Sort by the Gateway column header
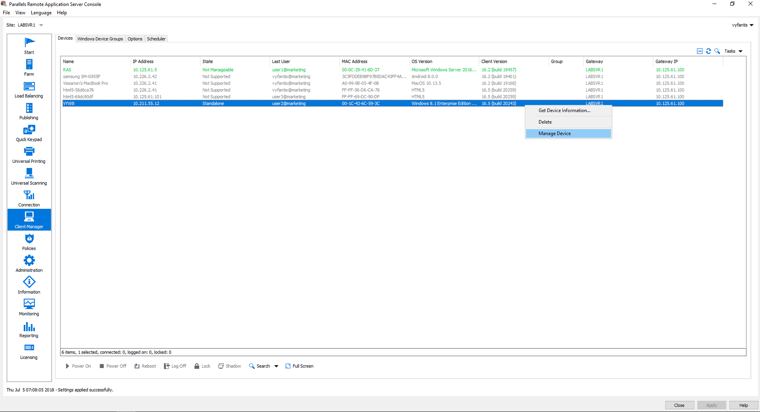This screenshot has height=412, width=760. click(618, 62)
